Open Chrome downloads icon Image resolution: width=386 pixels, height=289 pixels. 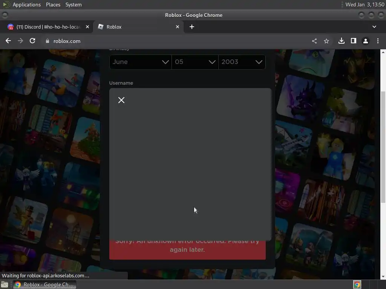pyautogui.click(x=342, y=41)
